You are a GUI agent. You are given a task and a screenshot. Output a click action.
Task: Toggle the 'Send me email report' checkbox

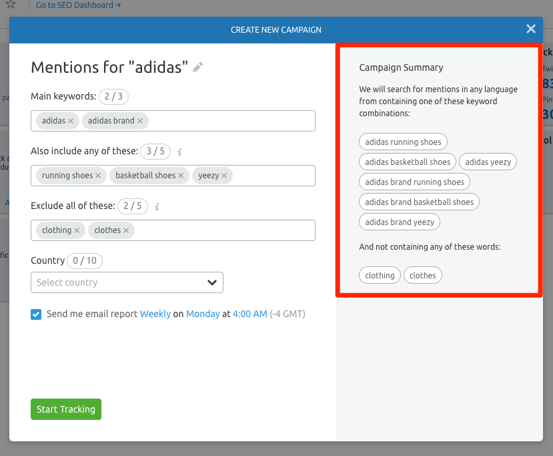click(36, 314)
